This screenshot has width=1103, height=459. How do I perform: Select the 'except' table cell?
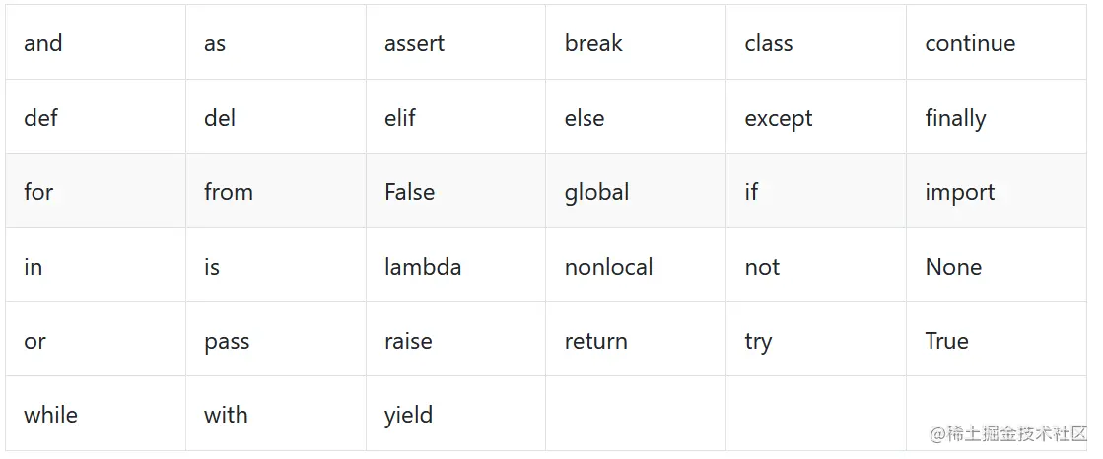(816, 116)
